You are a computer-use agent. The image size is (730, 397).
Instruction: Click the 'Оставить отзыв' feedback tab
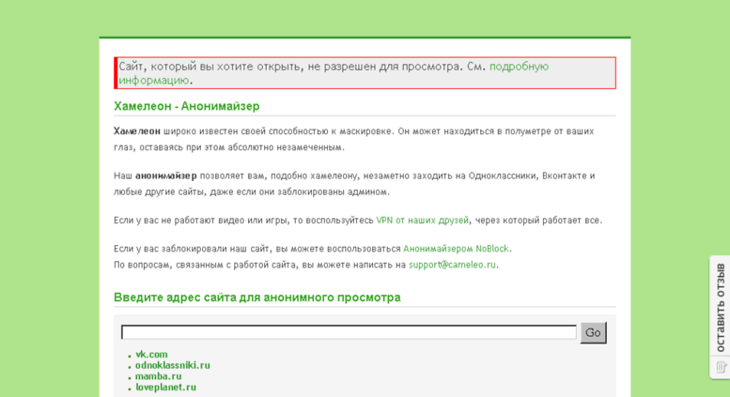tap(721, 307)
